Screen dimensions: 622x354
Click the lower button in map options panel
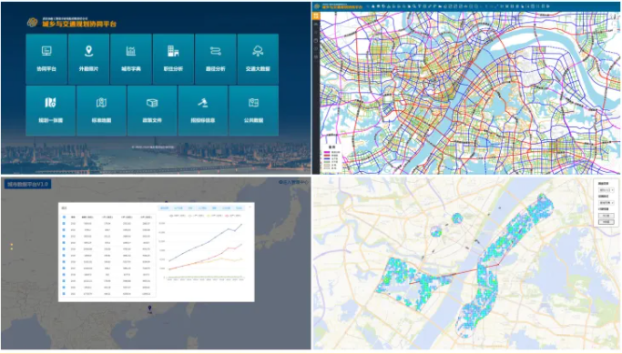pos(606,222)
